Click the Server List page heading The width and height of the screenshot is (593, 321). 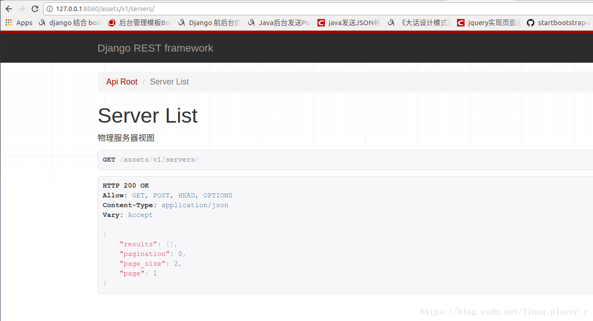coord(148,115)
